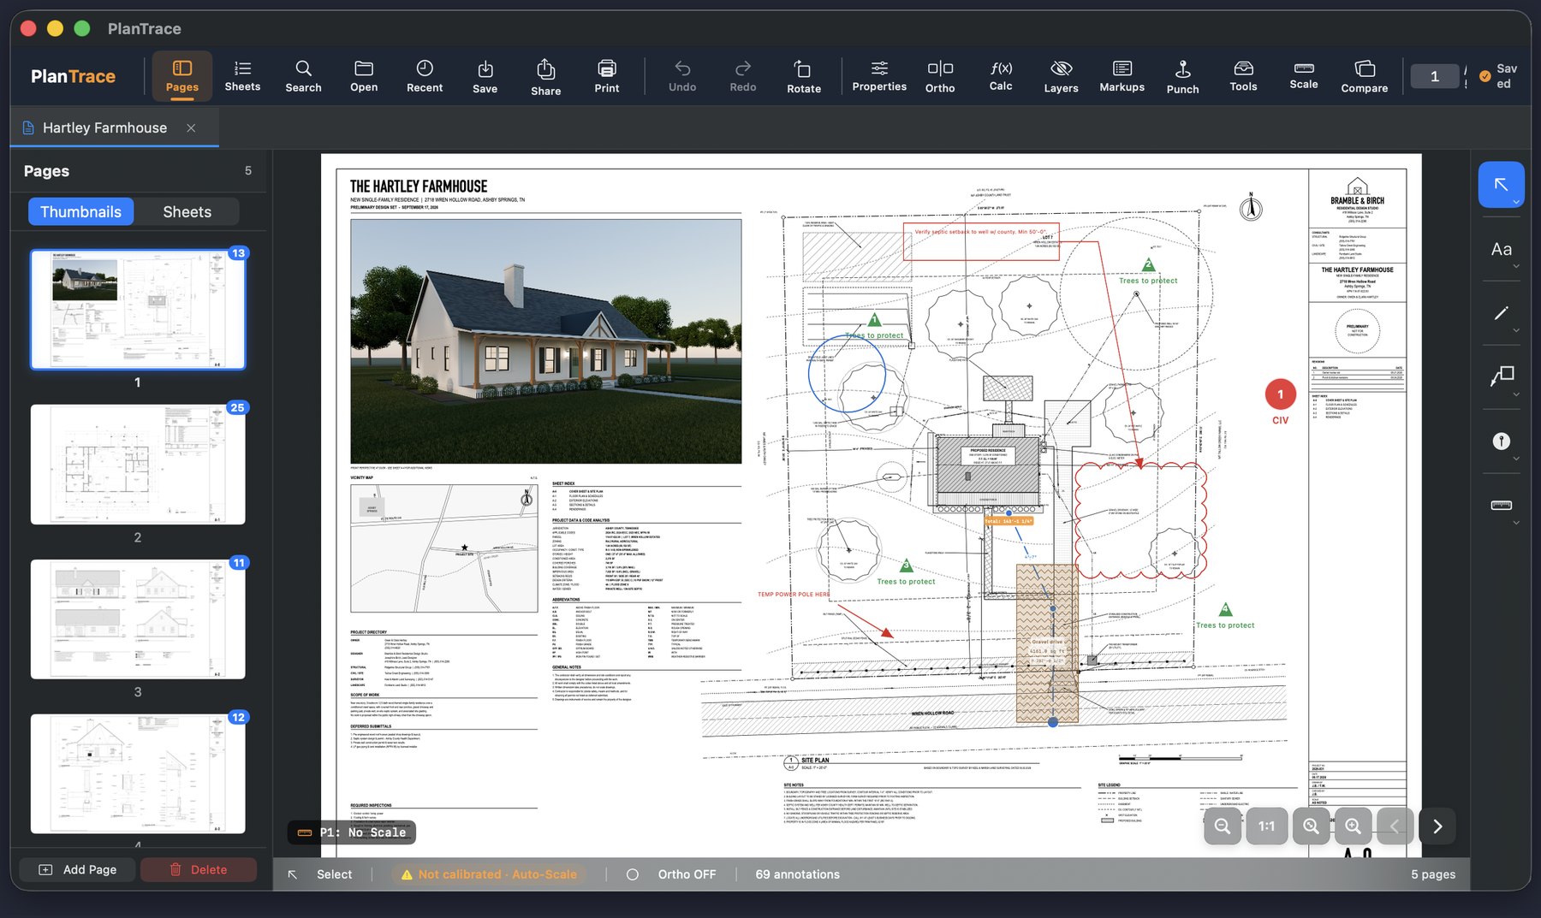
Task: Click the Delete page button
Action: coord(199,869)
